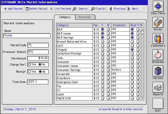The height and width of the screenshot is (114, 168).
Task: Select No for Receipt
Action: tap(40, 72)
